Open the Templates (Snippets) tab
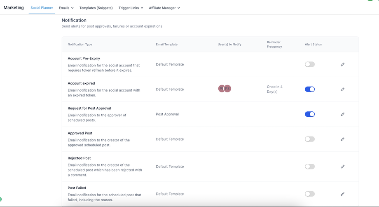 point(96,8)
